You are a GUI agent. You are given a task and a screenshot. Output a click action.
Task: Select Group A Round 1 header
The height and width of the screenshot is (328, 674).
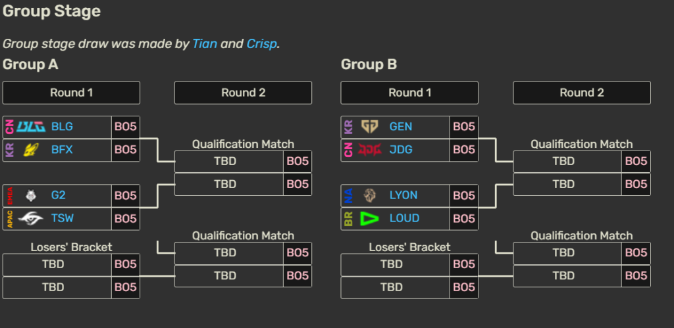pyautogui.click(x=71, y=93)
